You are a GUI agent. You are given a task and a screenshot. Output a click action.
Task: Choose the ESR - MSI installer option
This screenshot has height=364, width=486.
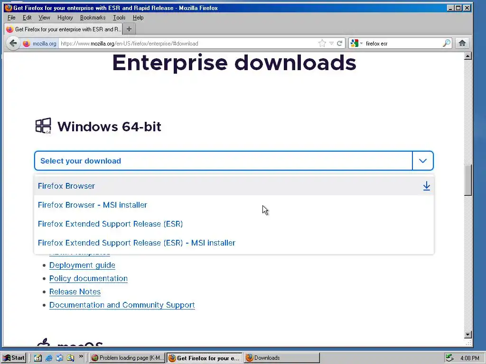234,243
